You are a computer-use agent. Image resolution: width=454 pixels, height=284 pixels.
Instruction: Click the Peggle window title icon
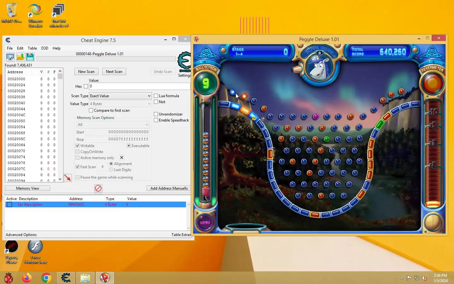(x=196, y=39)
